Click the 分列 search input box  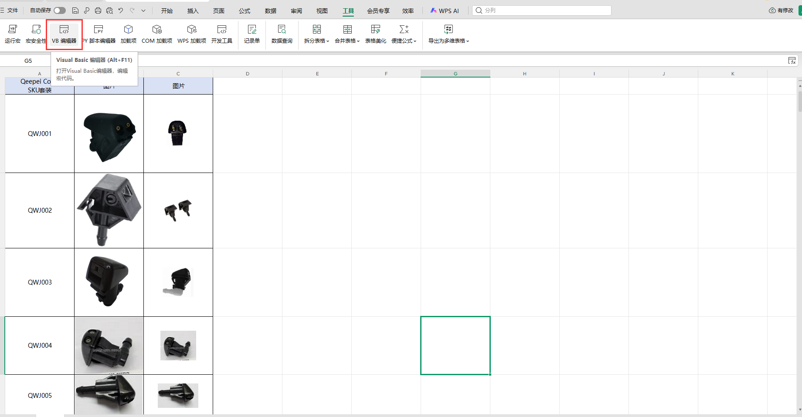pos(545,10)
